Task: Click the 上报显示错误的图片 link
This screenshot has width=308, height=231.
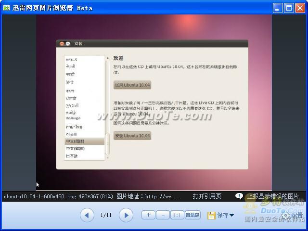Action: tap(273, 196)
